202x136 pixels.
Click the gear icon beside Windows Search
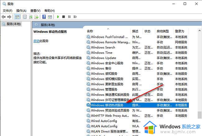point(88,47)
